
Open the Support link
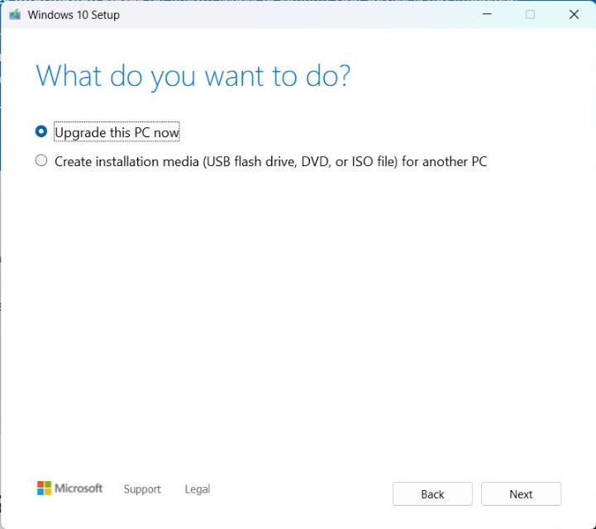pos(142,488)
